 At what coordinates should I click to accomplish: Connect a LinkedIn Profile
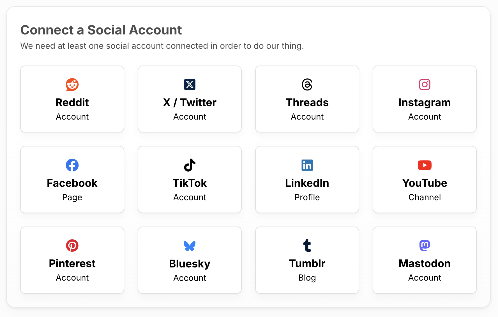pos(307,180)
